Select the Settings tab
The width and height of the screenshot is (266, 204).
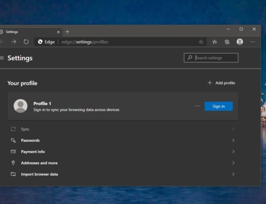(30, 32)
